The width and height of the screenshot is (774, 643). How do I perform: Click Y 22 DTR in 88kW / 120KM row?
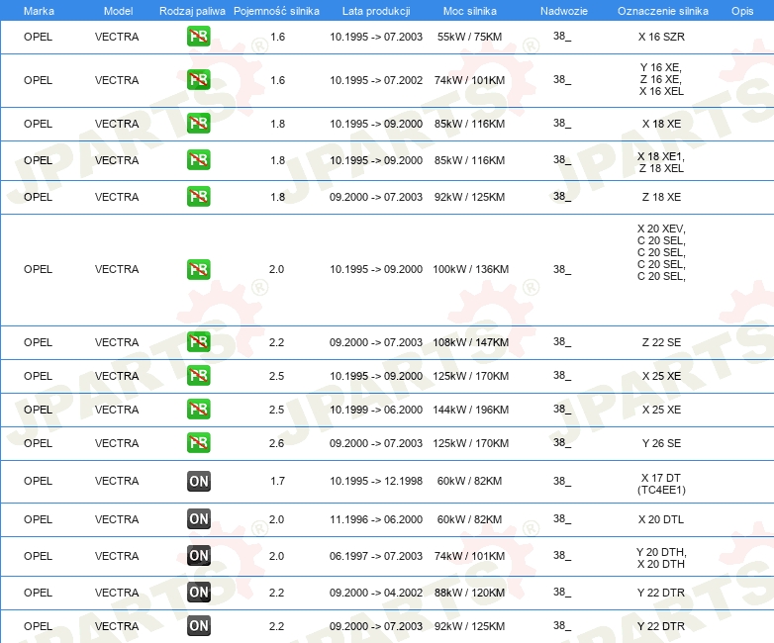pyautogui.click(x=661, y=593)
